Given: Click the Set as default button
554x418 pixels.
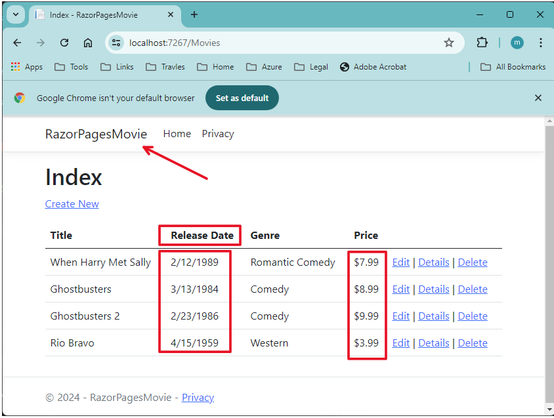Looking at the screenshot, I should click(242, 97).
